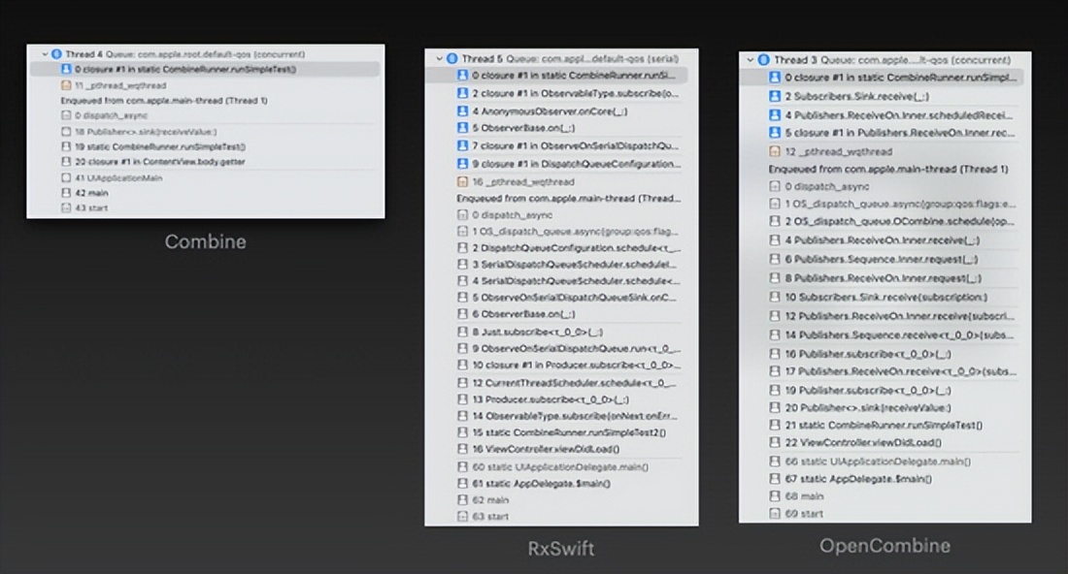1068x574 pixels.
Task: Click frame icon beside 43 start
Action: tap(66, 207)
